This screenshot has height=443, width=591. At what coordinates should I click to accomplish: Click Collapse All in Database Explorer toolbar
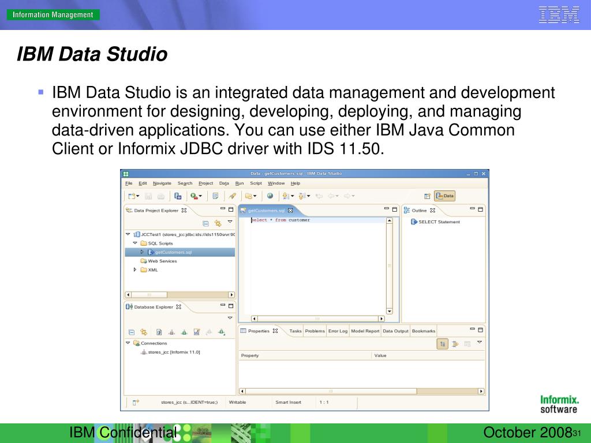point(132,332)
